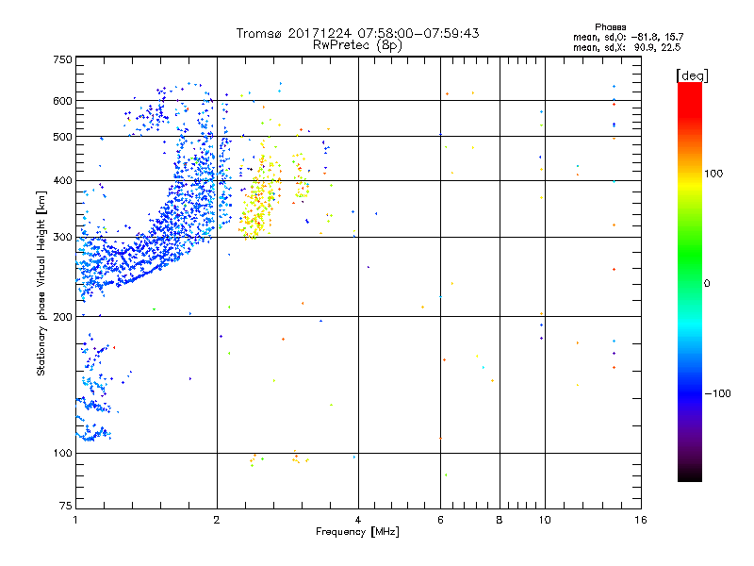Click the blue E-layer echoes near 110 km
754x566 pixels.
coord(92,432)
